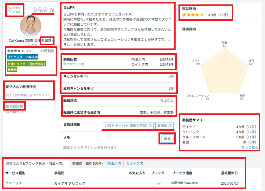Click the location pin icon beside 京都府

(x=10, y=9)
